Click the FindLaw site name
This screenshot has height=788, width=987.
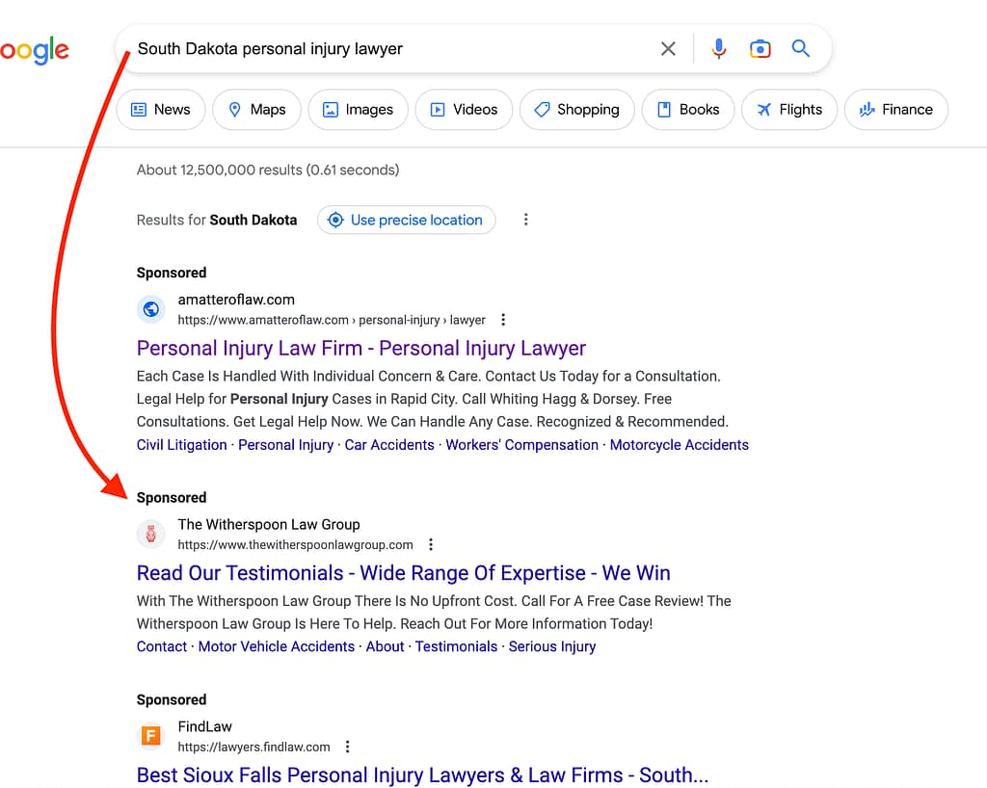point(204,726)
